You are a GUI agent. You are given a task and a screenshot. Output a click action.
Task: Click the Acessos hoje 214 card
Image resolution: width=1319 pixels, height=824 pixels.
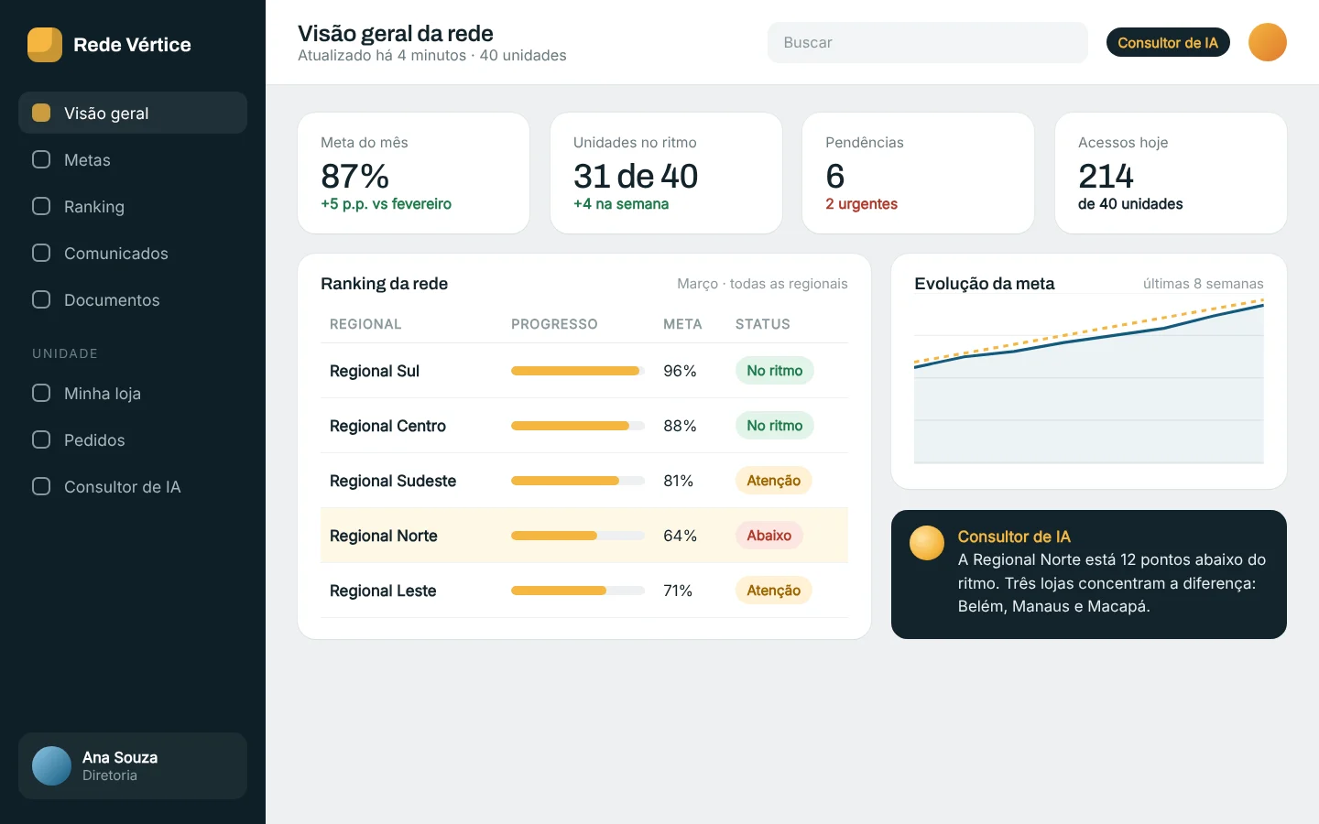coord(1171,173)
